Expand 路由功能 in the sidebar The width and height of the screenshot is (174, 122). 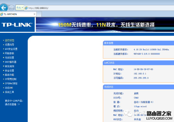10,75
